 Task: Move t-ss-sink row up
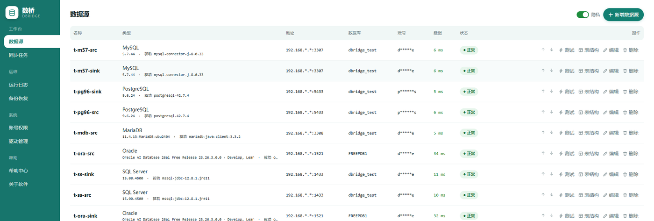[x=543, y=174]
